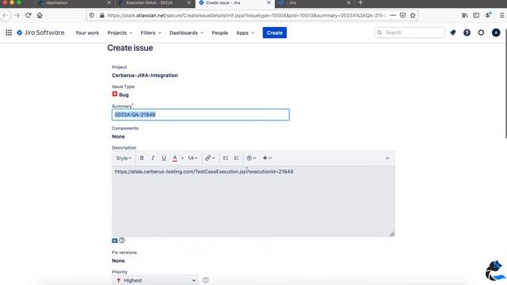The height and width of the screenshot is (285, 507).
Task: Open the Dashboards menu
Action: click(186, 32)
